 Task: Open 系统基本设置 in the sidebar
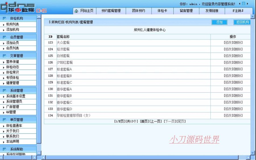16,96
